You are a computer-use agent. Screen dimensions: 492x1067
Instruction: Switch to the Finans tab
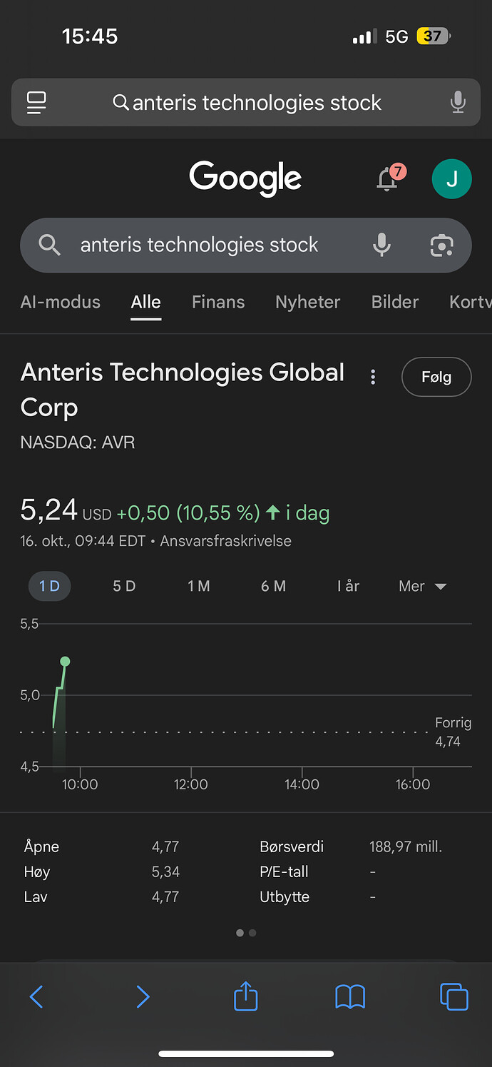tap(218, 302)
